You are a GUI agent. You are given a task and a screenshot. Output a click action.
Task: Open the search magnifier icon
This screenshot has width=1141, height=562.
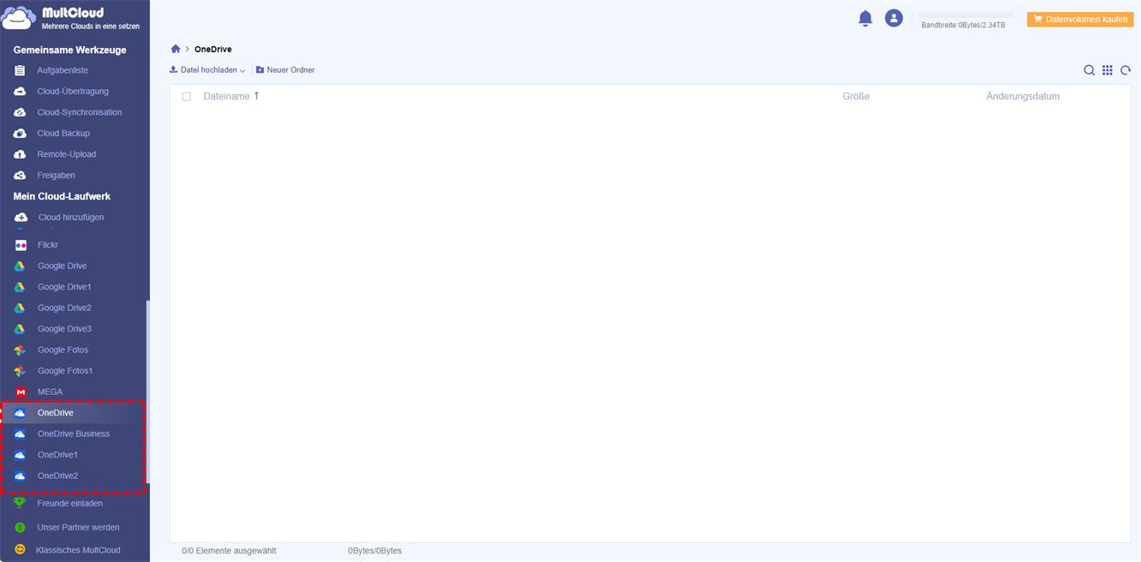[1089, 70]
